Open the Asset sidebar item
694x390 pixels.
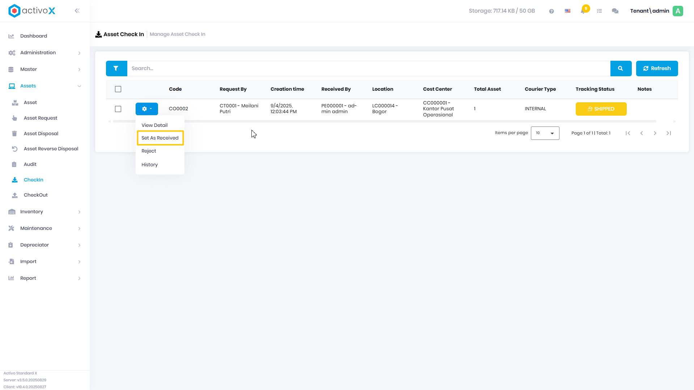click(30, 103)
